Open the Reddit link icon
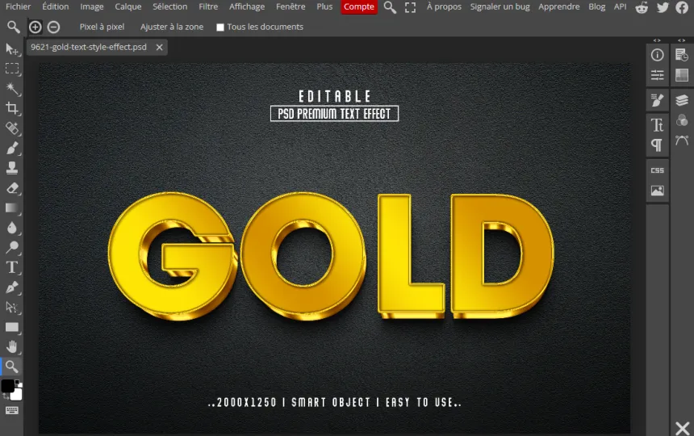 (x=642, y=7)
